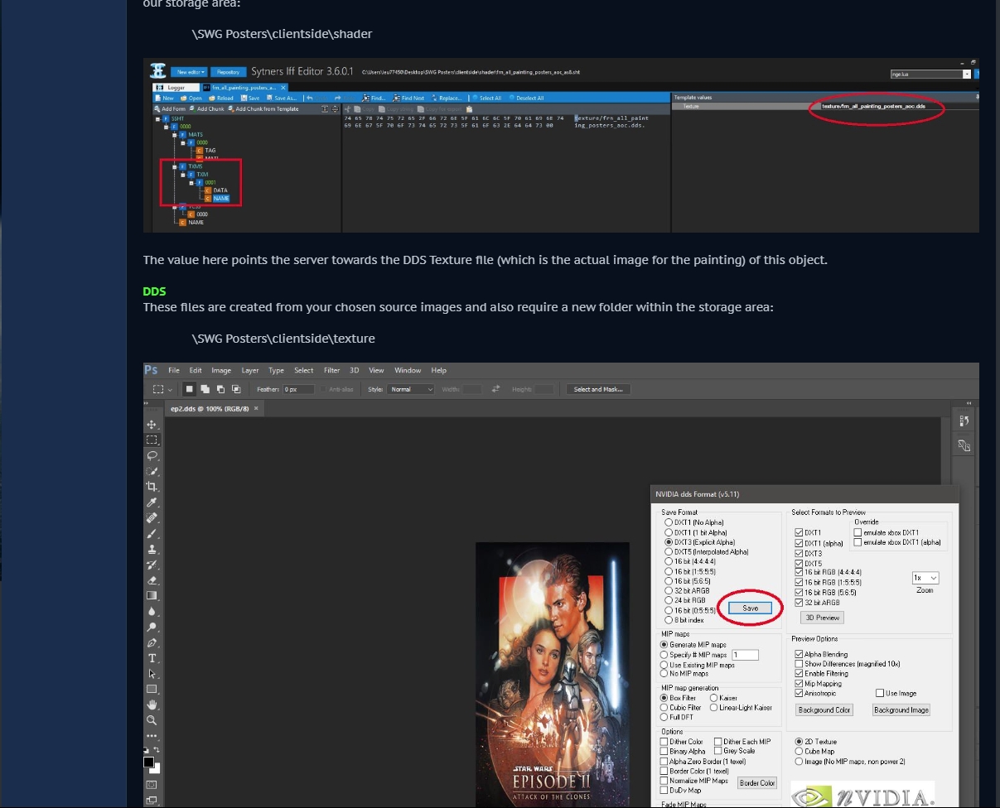This screenshot has width=1000, height=808.
Task: Open the Edit Toolbar three-dots icon
Action: 152,736
